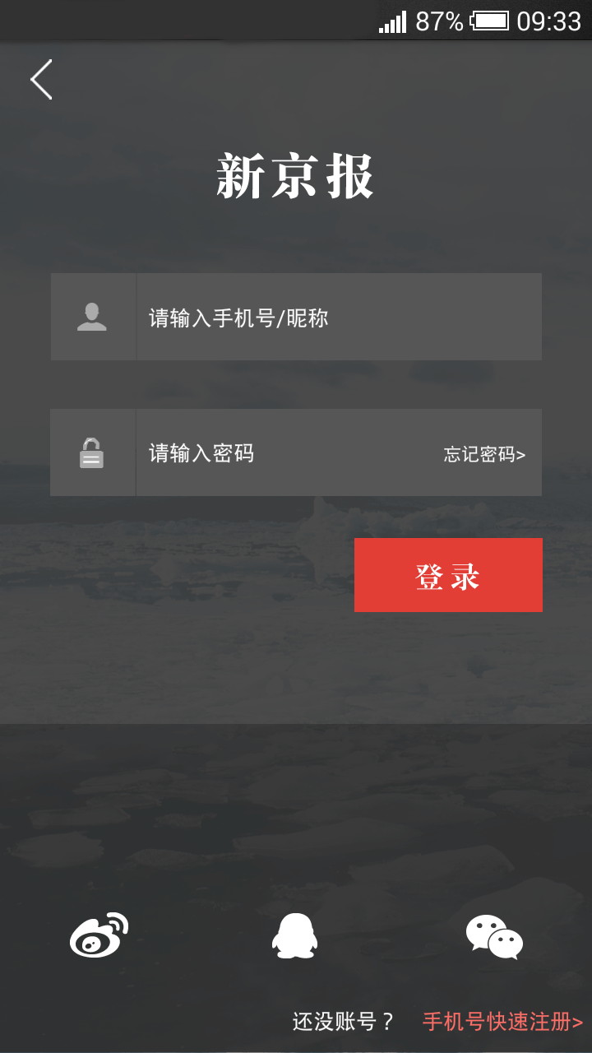This screenshot has width=592, height=1053.
Task: Tap the 87% battery percentage text
Action: 439,21
